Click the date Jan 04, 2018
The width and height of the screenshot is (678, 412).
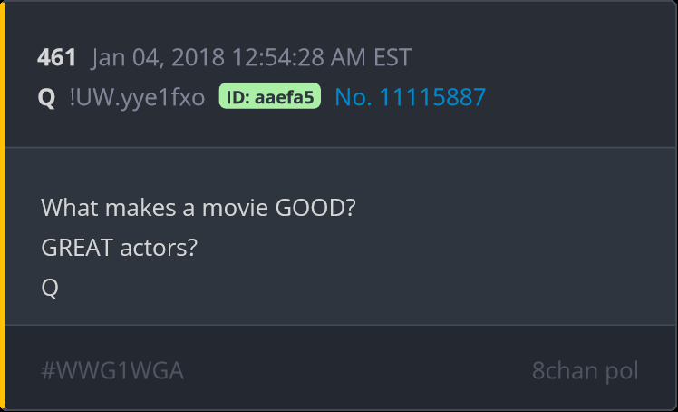pos(158,58)
